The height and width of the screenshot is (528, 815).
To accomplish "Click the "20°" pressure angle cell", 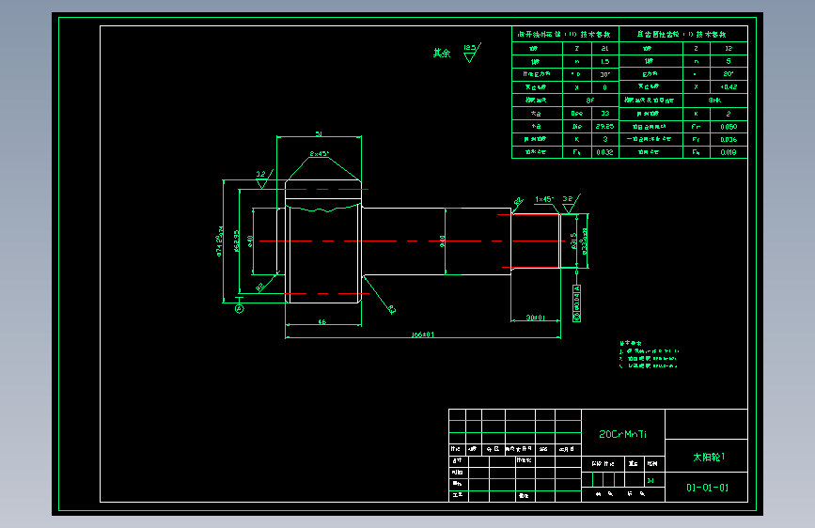I will point(729,74).
